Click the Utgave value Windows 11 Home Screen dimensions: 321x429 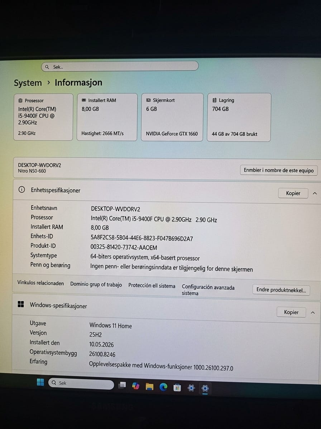[111, 326]
